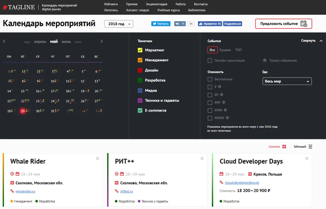326x209 pixels.
Task: Open the Учебные курсы menu item
Action: (168, 10)
